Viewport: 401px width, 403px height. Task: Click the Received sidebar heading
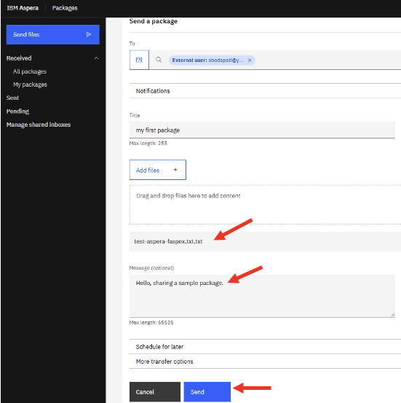coord(19,58)
